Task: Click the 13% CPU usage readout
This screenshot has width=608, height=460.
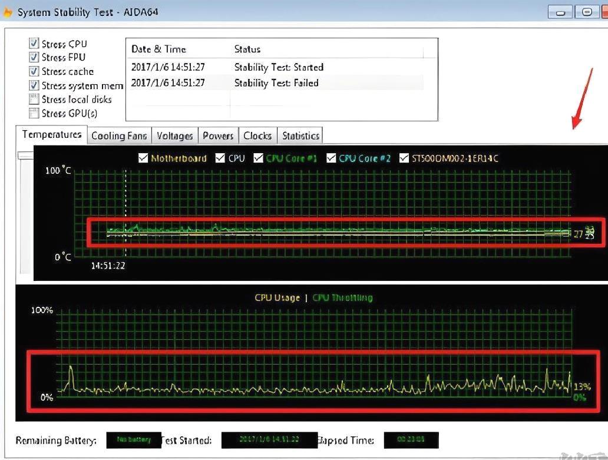Action: point(582,387)
